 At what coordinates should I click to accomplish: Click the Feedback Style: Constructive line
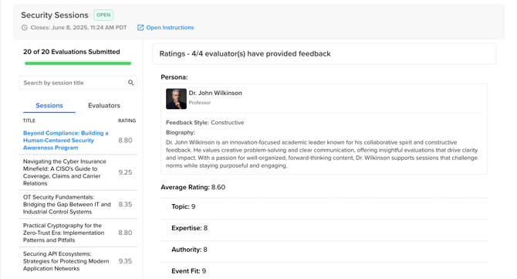pyautogui.click(x=204, y=122)
